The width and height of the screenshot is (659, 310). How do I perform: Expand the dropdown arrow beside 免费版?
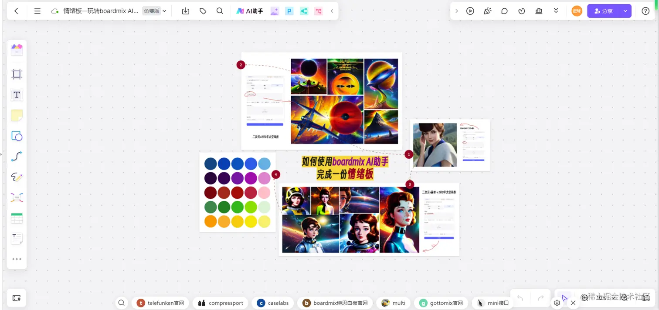coord(164,11)
